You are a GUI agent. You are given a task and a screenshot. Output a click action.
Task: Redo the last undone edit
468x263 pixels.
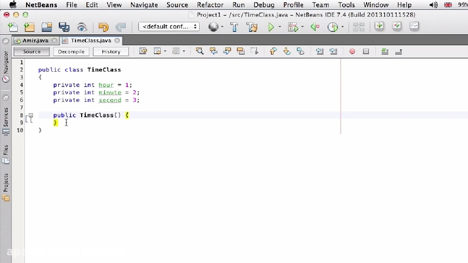[121, 27]
